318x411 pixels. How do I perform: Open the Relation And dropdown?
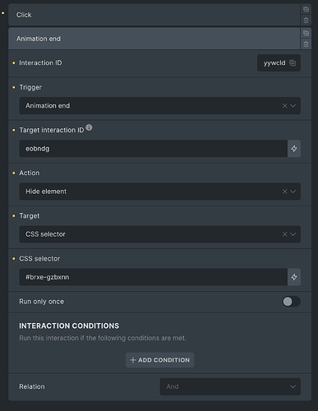pos(230,386)
